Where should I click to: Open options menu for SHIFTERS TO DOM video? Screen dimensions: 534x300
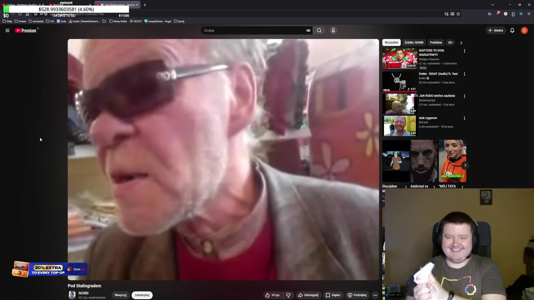[464, 51]
